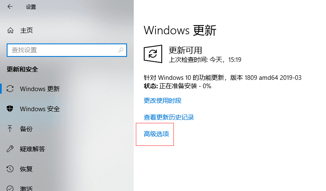Open the 恢复 section label
326x191 pixels.
coord(26,169)
